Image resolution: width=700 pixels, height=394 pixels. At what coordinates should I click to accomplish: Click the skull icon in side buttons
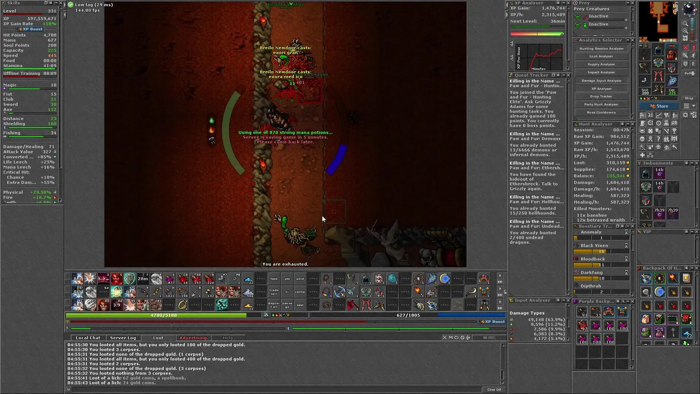(x=643, y=138)
